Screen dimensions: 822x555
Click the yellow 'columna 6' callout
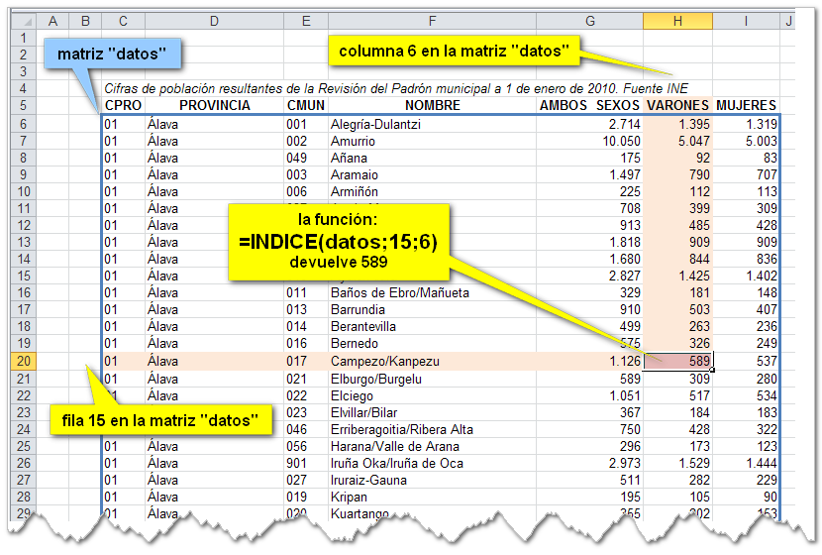[x=454, y=51]
